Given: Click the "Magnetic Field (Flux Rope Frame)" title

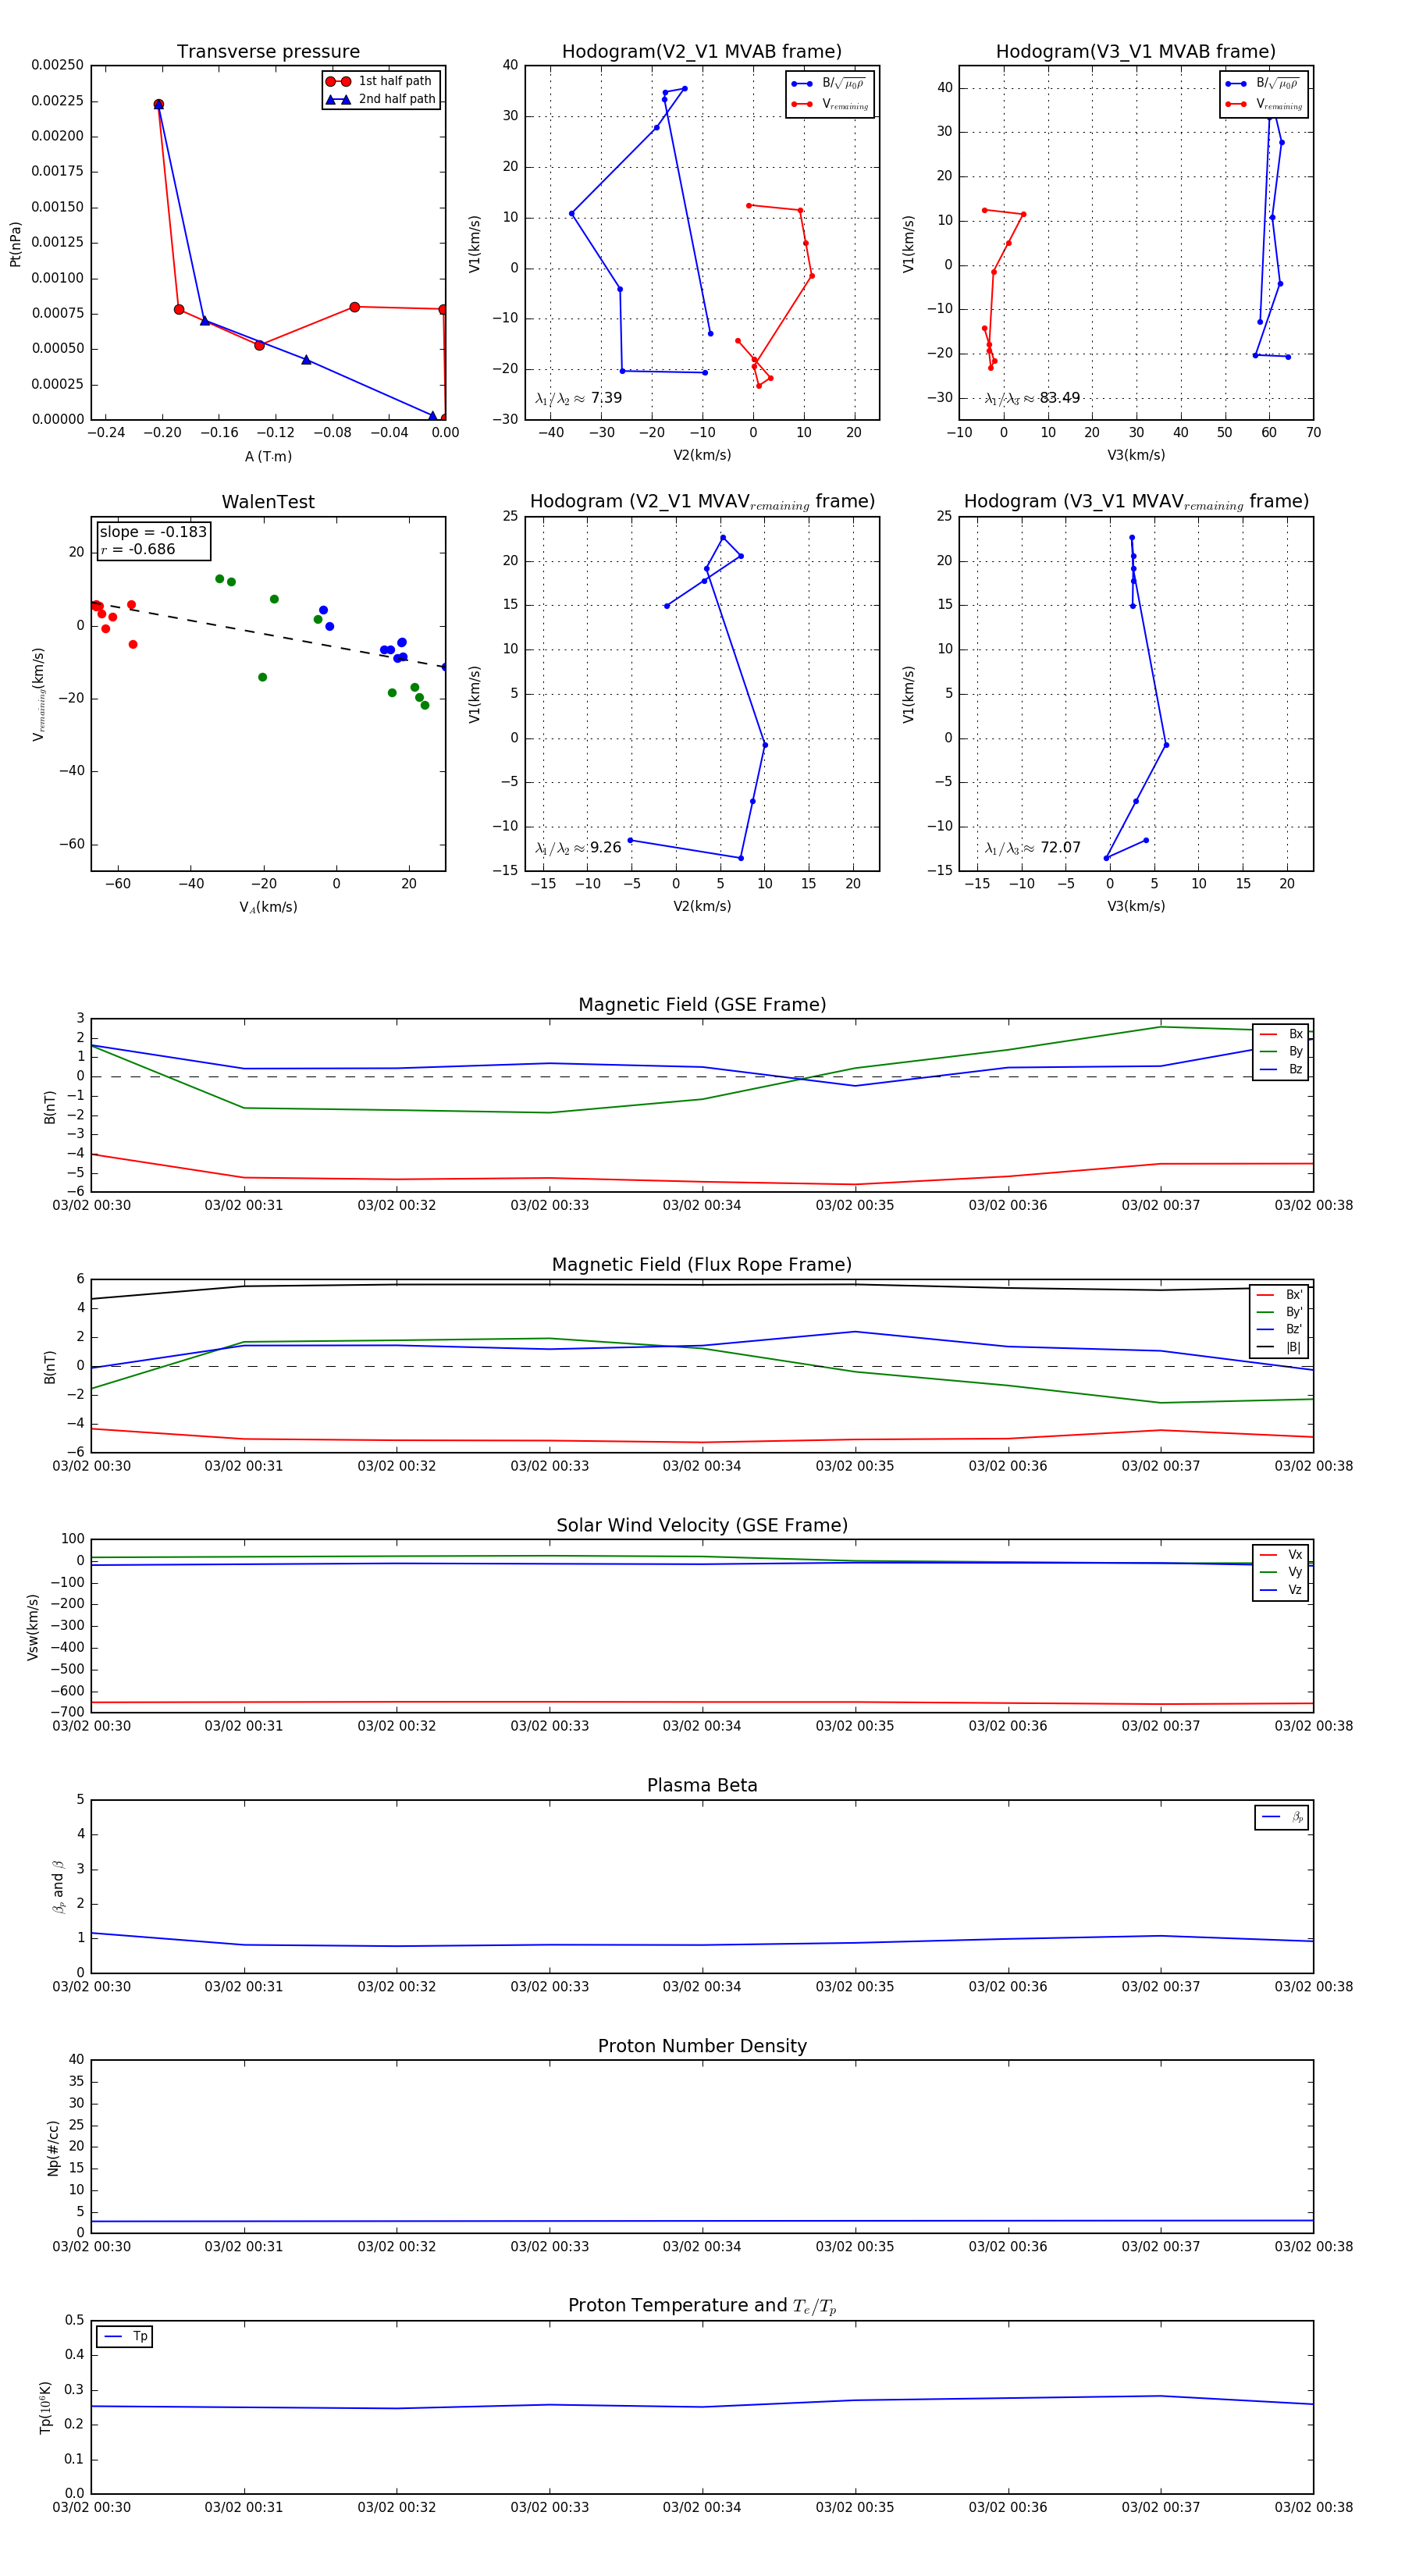Looking at the screenshot, I should click(x=702, y=1265).
